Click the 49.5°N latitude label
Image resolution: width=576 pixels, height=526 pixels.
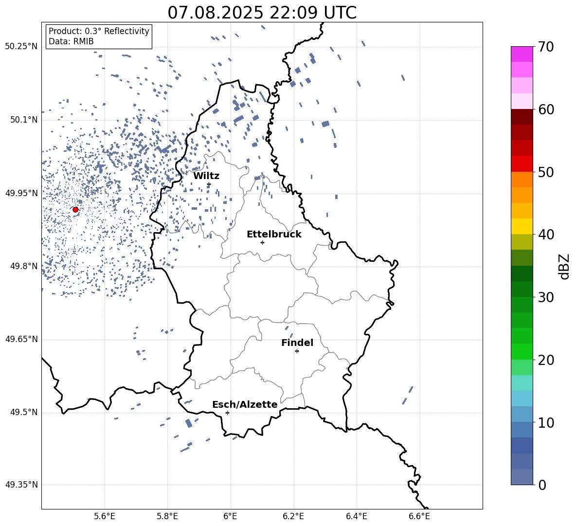click(24, 412)
